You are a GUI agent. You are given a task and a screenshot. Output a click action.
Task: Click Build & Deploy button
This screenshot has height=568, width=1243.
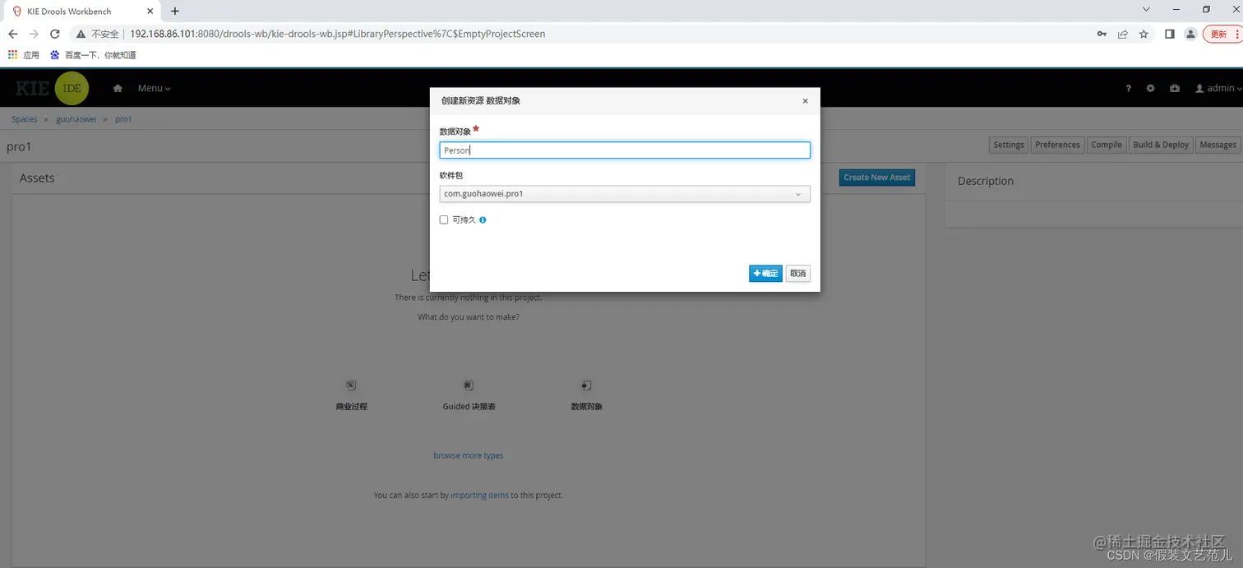[x=1161, y=145]
